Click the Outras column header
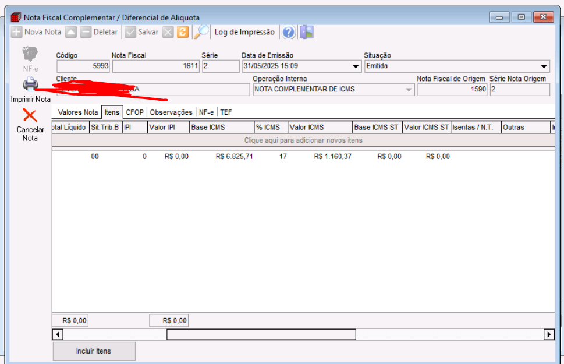The width and height of the screenshot is (564, 364). click(x=526, y=128)
